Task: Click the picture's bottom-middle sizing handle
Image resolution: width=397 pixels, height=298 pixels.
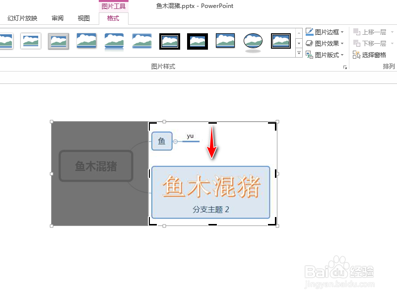Action: [x=164, y=226]
